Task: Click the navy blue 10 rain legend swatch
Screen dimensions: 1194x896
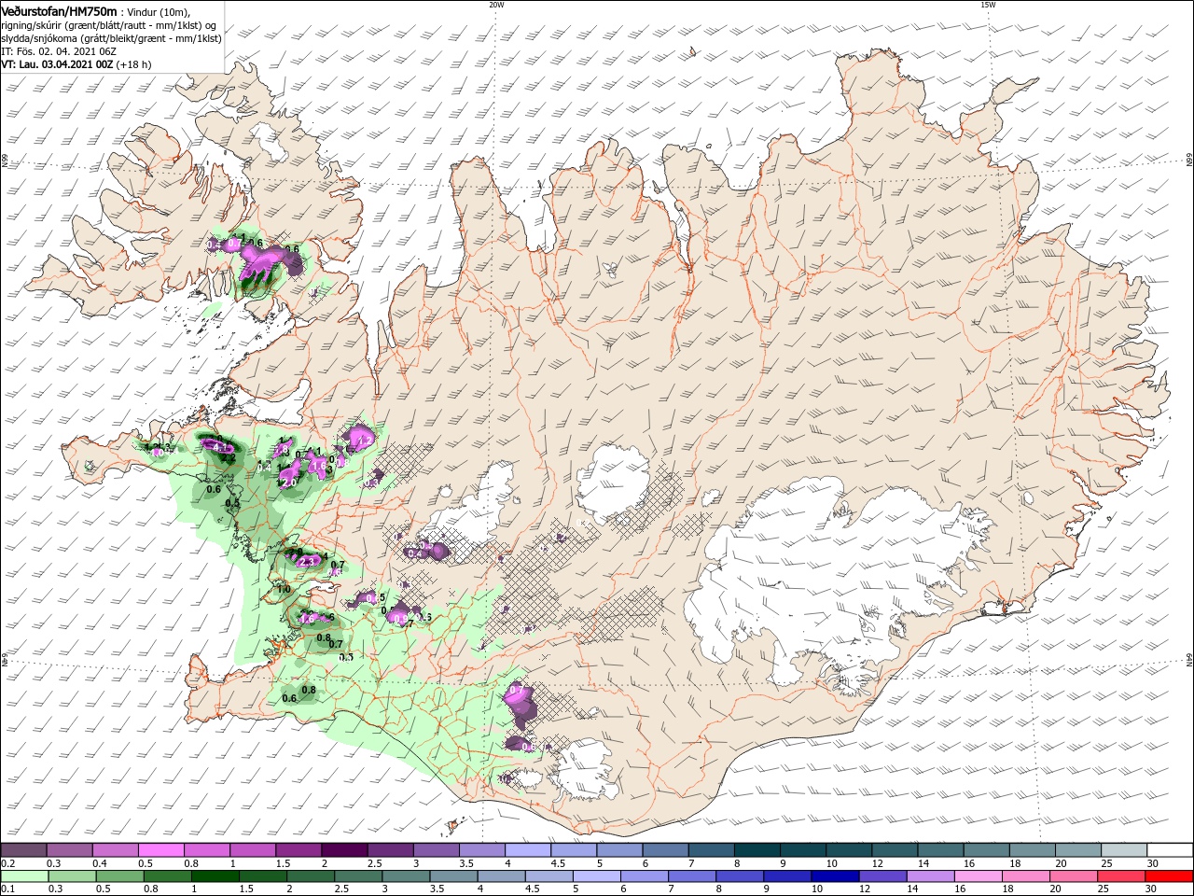Action: (x=835, y=876)
